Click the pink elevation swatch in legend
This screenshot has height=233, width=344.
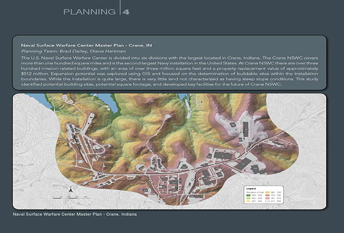[267, 198]
